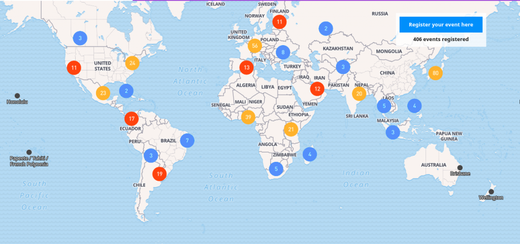
Task: Open the 20 events cluster over India
Action: (359, 94)
